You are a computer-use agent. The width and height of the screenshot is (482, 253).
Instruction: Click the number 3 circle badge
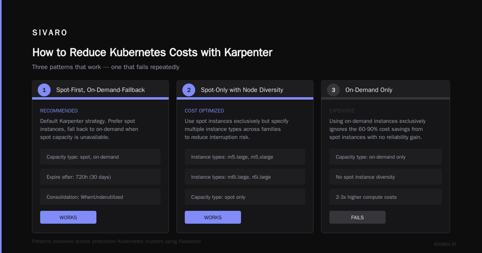tap(333, 90)
